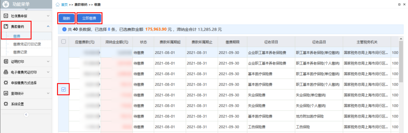Uncheck the ticked row checkbox in the table
The height and width of the screenshot is (133, 408).
pos(63,89)
